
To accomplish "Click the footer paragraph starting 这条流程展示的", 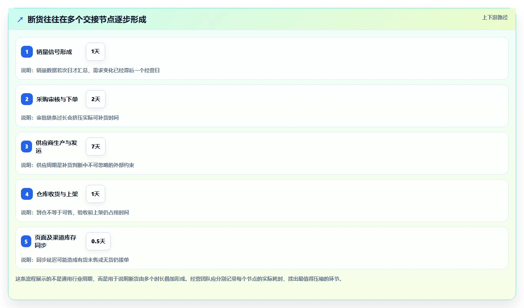I will pyautogui.click(x=179, y=279).
